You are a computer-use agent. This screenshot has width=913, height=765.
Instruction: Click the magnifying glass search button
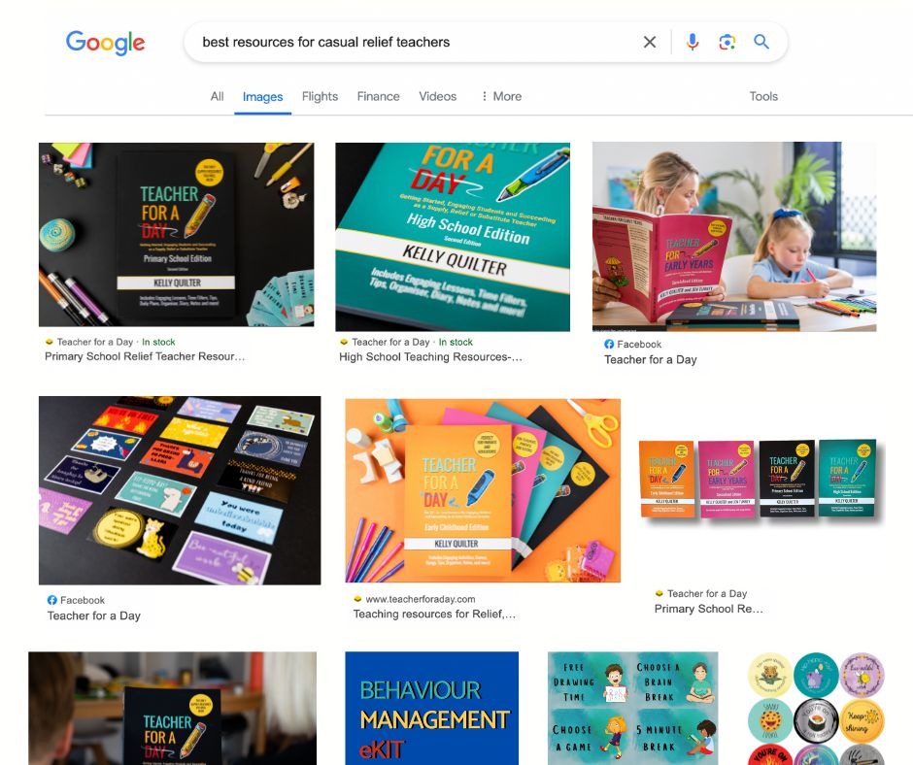(761, 42)
